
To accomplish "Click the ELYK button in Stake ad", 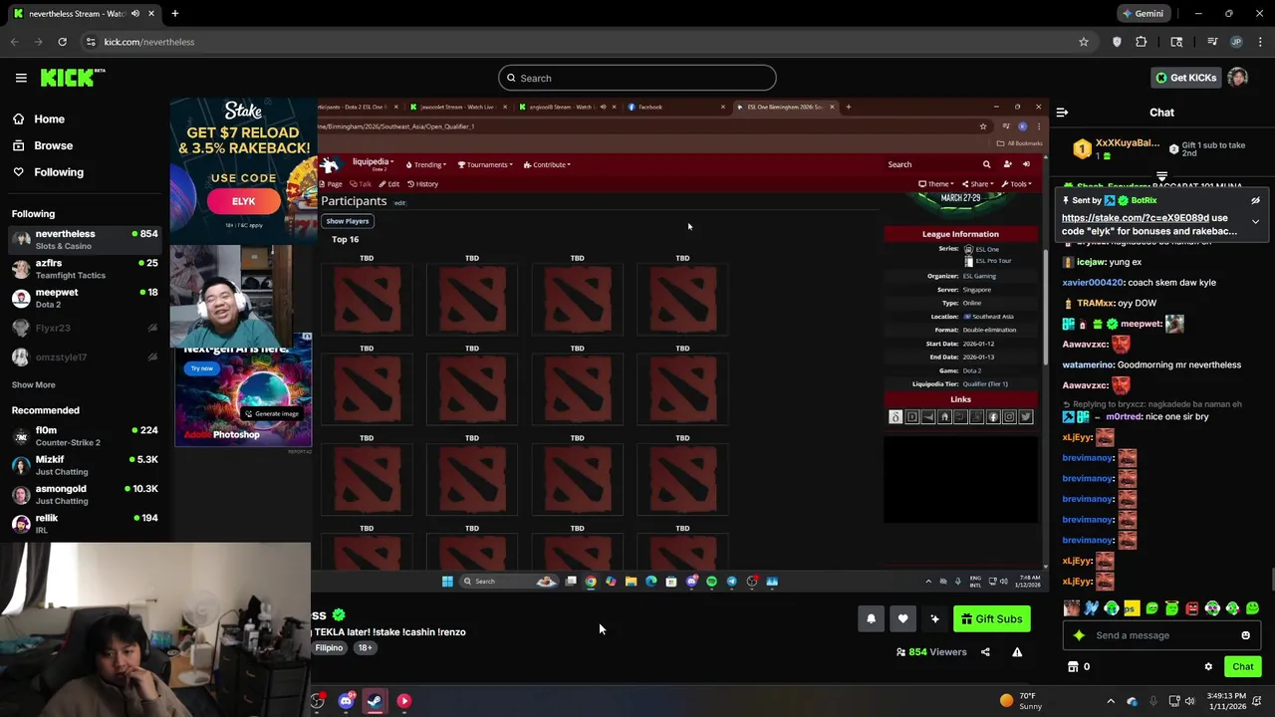I will [244, 201].
